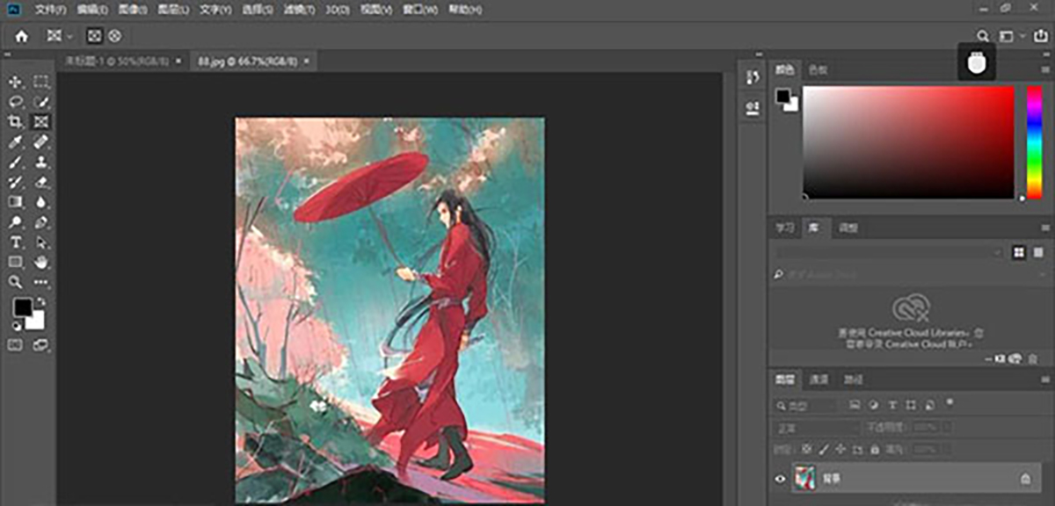Click the rainbow hue slider strip
The height and width of the screenshot is (506, 1055).
pos(1034,141)
